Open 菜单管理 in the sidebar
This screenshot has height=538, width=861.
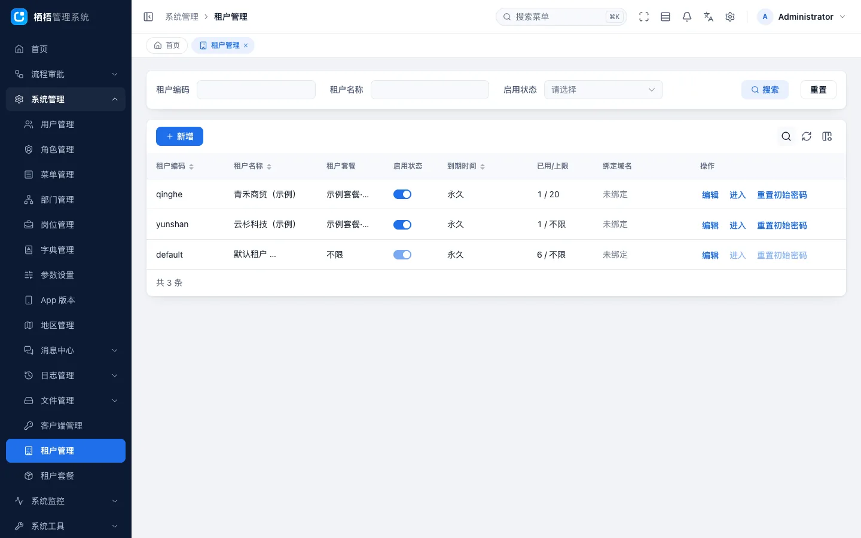pos(66,175)
